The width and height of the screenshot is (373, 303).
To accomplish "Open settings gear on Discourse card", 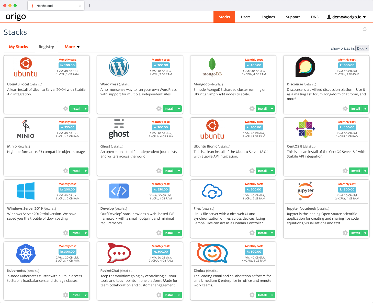I will coord(345,109).
